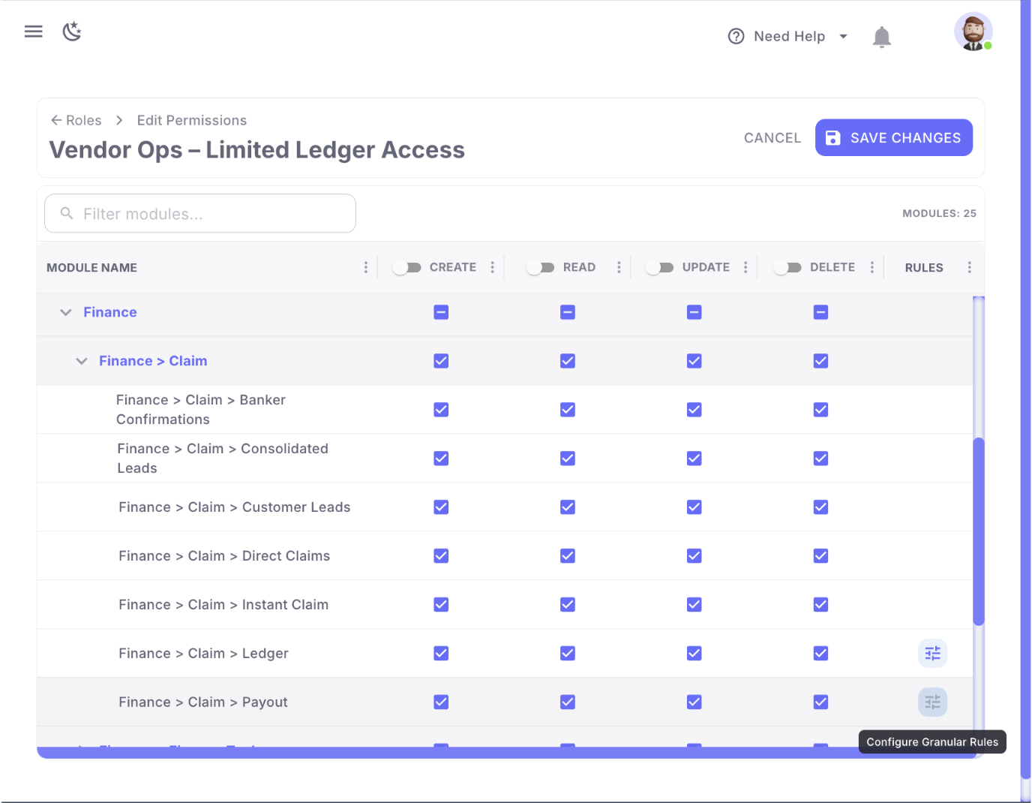The image size is (1035, 803).
Task: Open Module Name column options menu
Action: pos(365,268)
